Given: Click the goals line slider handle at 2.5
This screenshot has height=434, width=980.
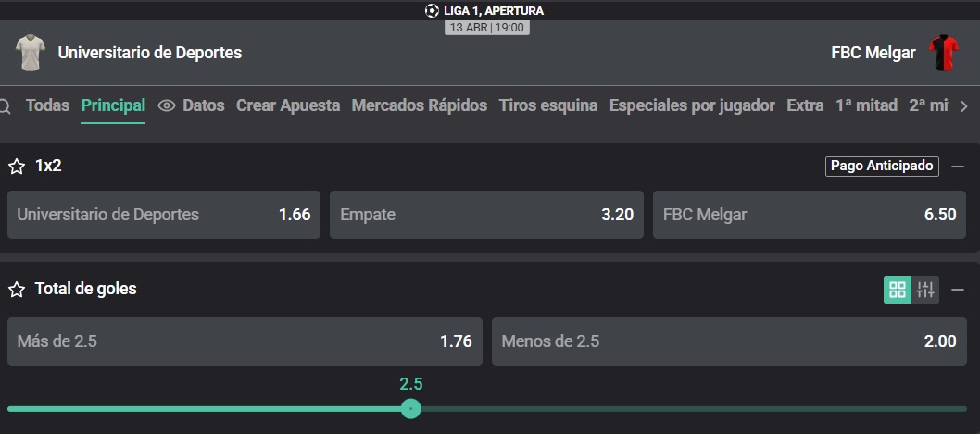Looking at the screenshot, I should [410, 409].
